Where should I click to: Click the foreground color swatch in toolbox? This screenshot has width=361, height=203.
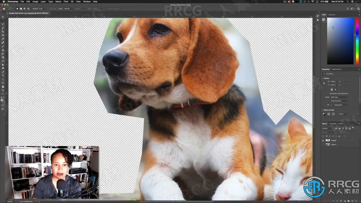coord(2,100)
